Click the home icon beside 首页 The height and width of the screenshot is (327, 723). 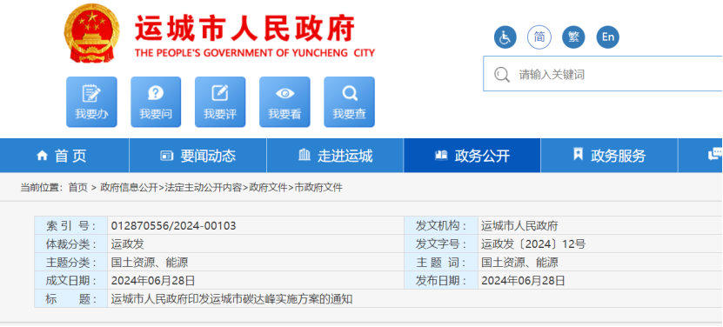click(x=42, y=156)
